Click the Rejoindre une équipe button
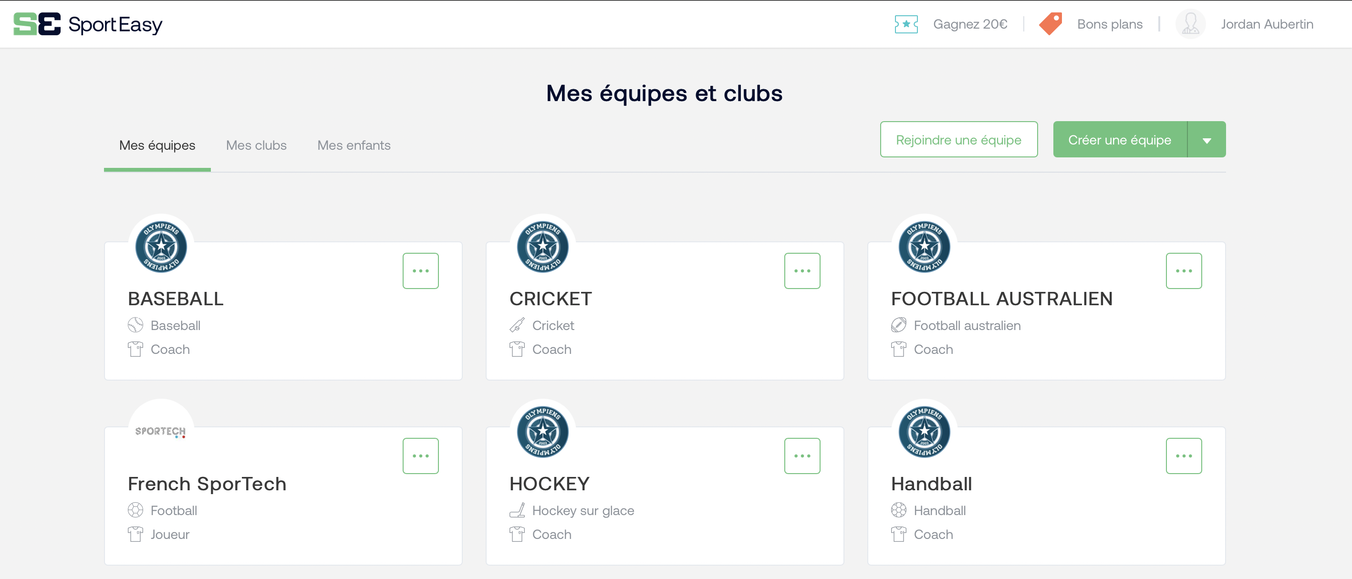Viewport: 1352px width, 579px height. 958,140
